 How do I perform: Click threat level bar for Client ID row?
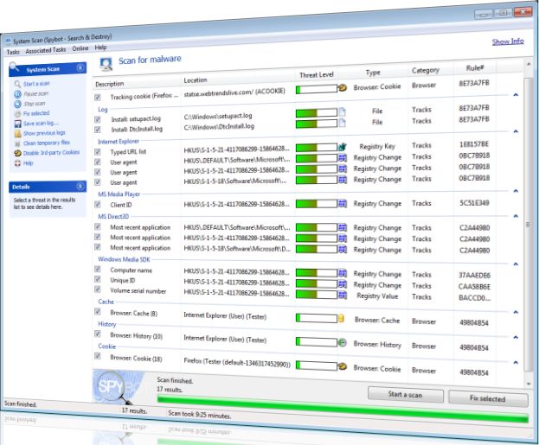point(317,204)
